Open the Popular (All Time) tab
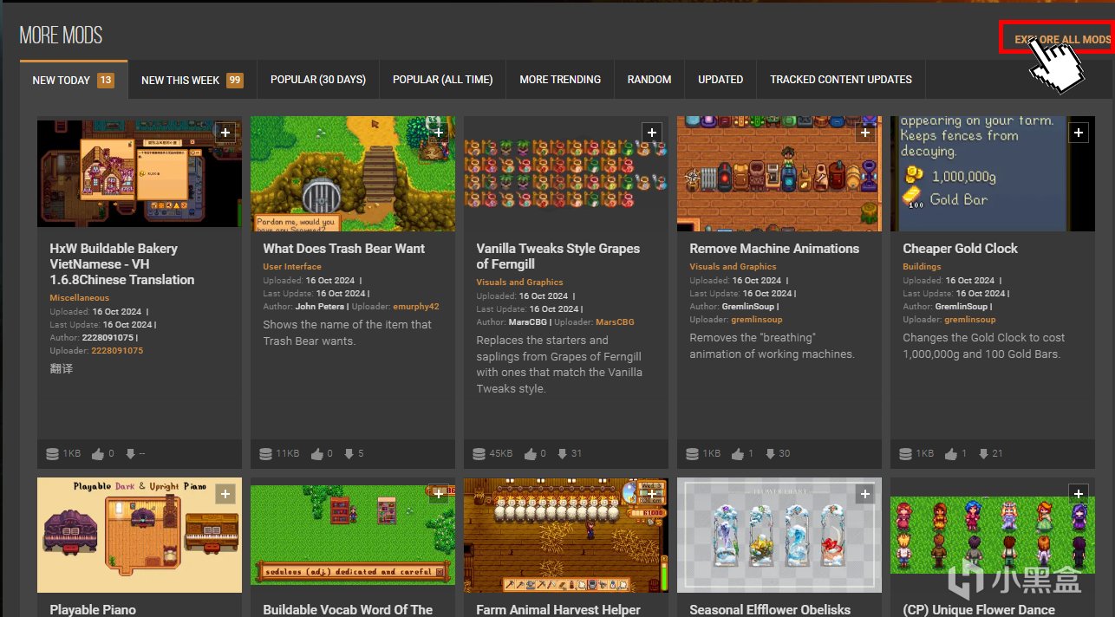Viewport: 1115px width, 617px height. (x=442, y=80)
